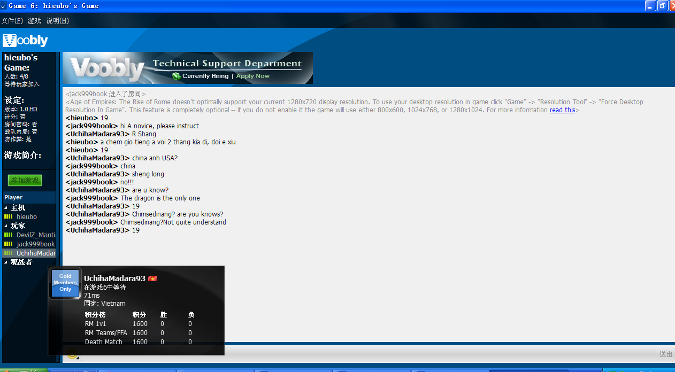Collapse the 玩家 players section
The height and width of the screenshot is (372, 675).
click(x=6, y=225)
